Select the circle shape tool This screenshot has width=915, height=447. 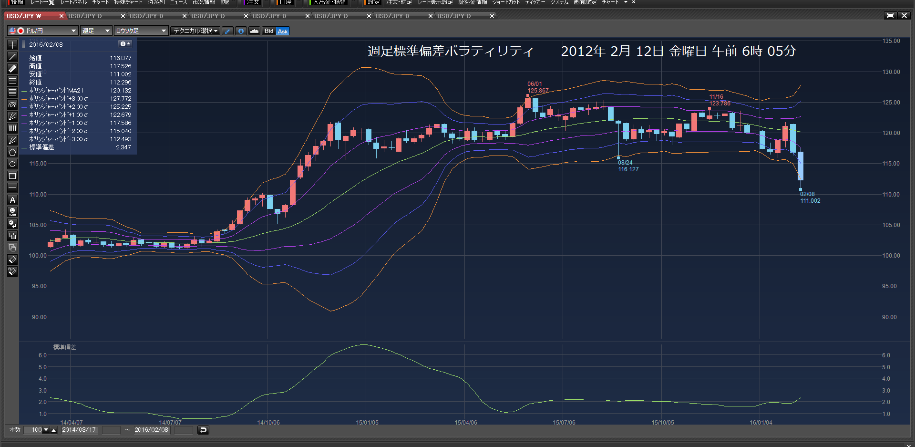coord(12,164)
